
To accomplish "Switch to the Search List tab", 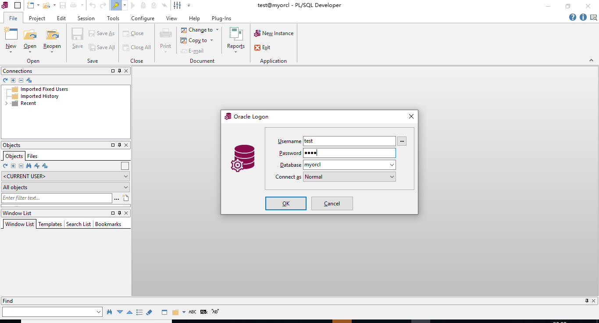I will click(x=78, y=224).
